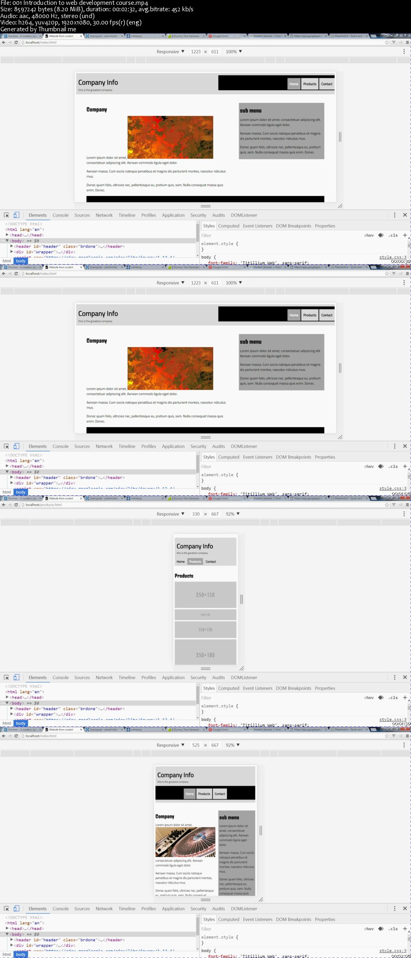Toggle device toolbar icon in the 00:01:30 frame
This screenshot has width=411, height=958.
pyautogui.click(x=16, y=677)
